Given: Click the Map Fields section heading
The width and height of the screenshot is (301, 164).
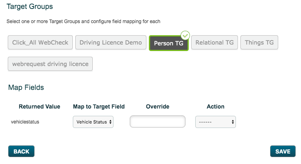Looking at the screenshot, I should pyautogui.click(x=26, y=87).
